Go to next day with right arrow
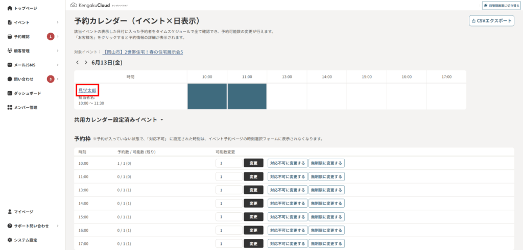 pos(86,62)
